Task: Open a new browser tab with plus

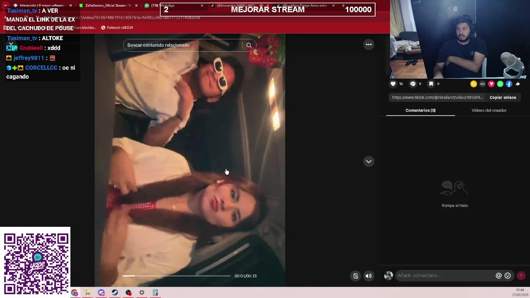Action: (343, 5)
